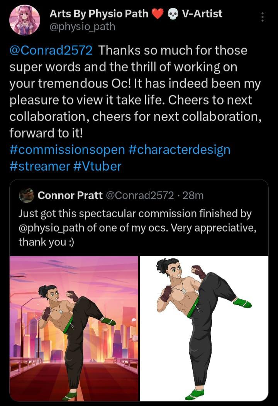The width and height of the screenshot is (278, 406).
Task: Open the three-dot more options menu
Action: pos(263,17)
